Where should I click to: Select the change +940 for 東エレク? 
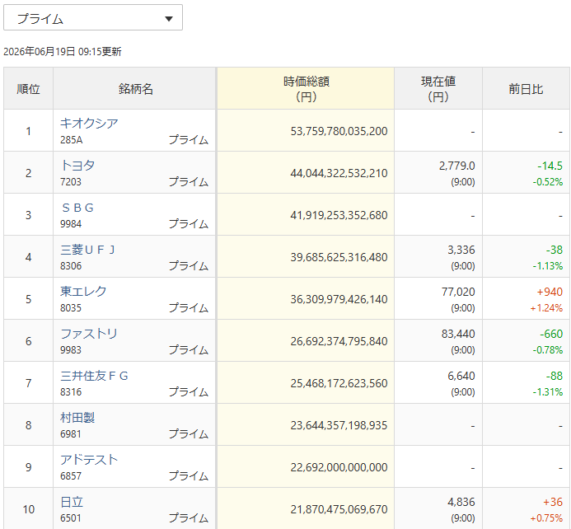[x=550, y=292]
